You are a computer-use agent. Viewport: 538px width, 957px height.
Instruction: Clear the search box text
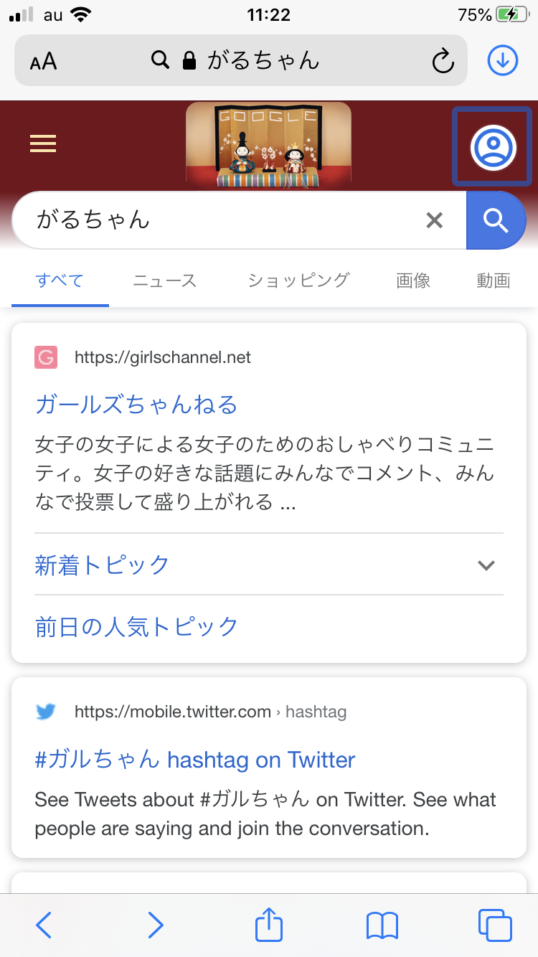(434, 220)
